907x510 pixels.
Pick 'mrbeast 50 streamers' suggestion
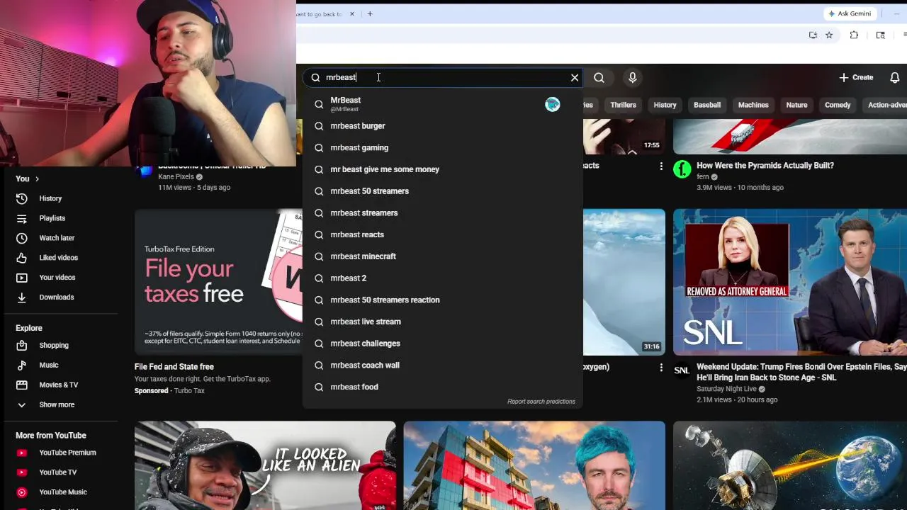pos(443,191)
